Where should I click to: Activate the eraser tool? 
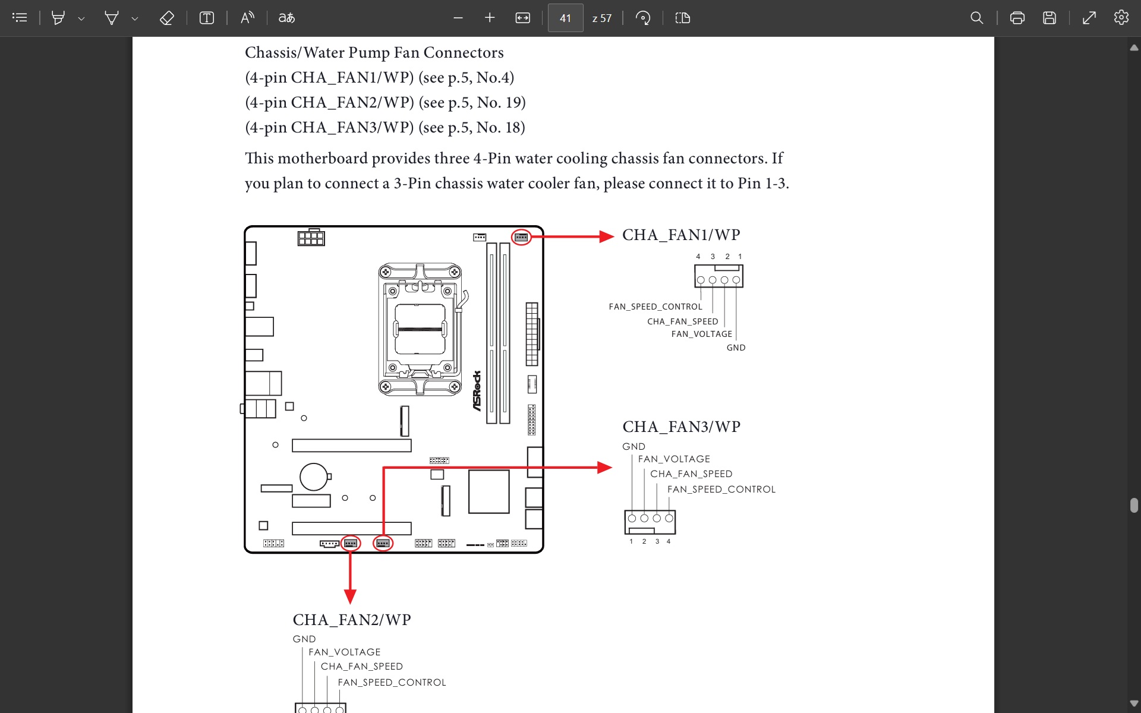point(166,18)
